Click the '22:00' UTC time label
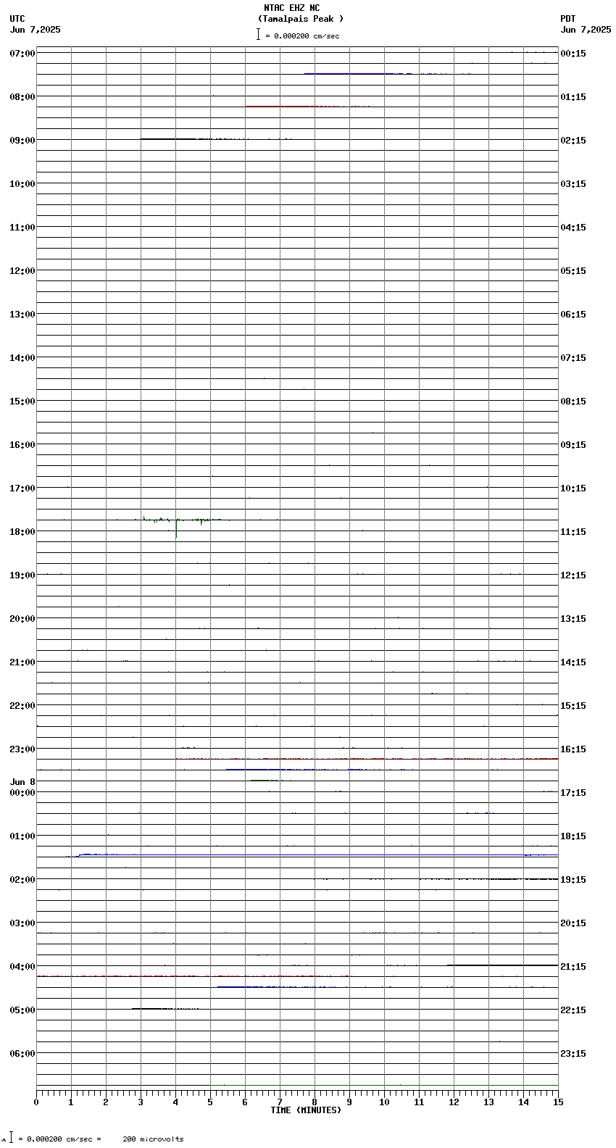This screenshot has height=1148, width=616. [x=22, y=706]
